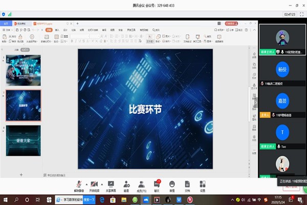
Task: Add a new slide with plus button
Action: [x=21, y=175]
